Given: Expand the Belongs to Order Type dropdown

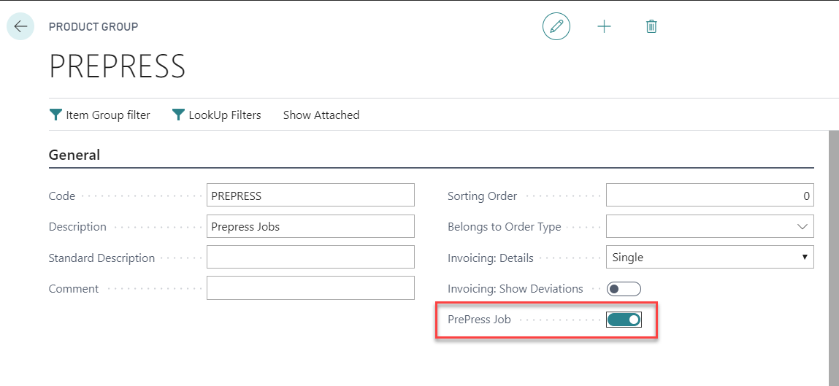Looking at the screenshot, I should coord(802,227).
